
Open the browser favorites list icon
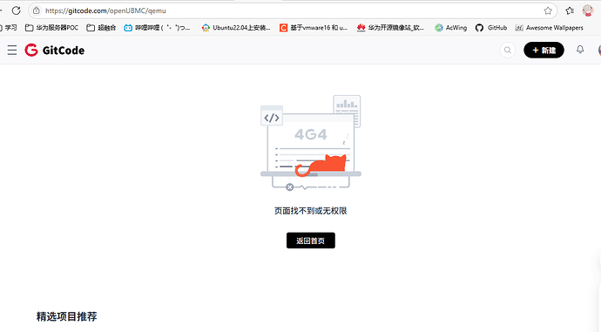570,10
